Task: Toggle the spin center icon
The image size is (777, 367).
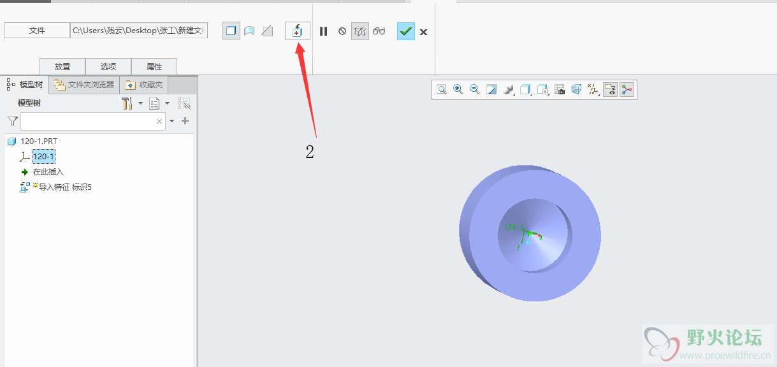Action: (627, 90)
